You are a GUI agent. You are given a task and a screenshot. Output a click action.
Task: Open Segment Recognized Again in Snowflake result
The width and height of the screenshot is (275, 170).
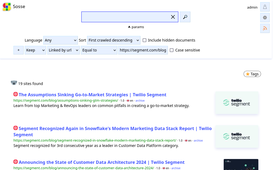pos(113,131)
